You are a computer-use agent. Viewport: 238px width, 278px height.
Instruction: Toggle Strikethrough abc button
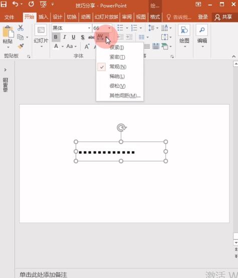(x=91, y=37)
